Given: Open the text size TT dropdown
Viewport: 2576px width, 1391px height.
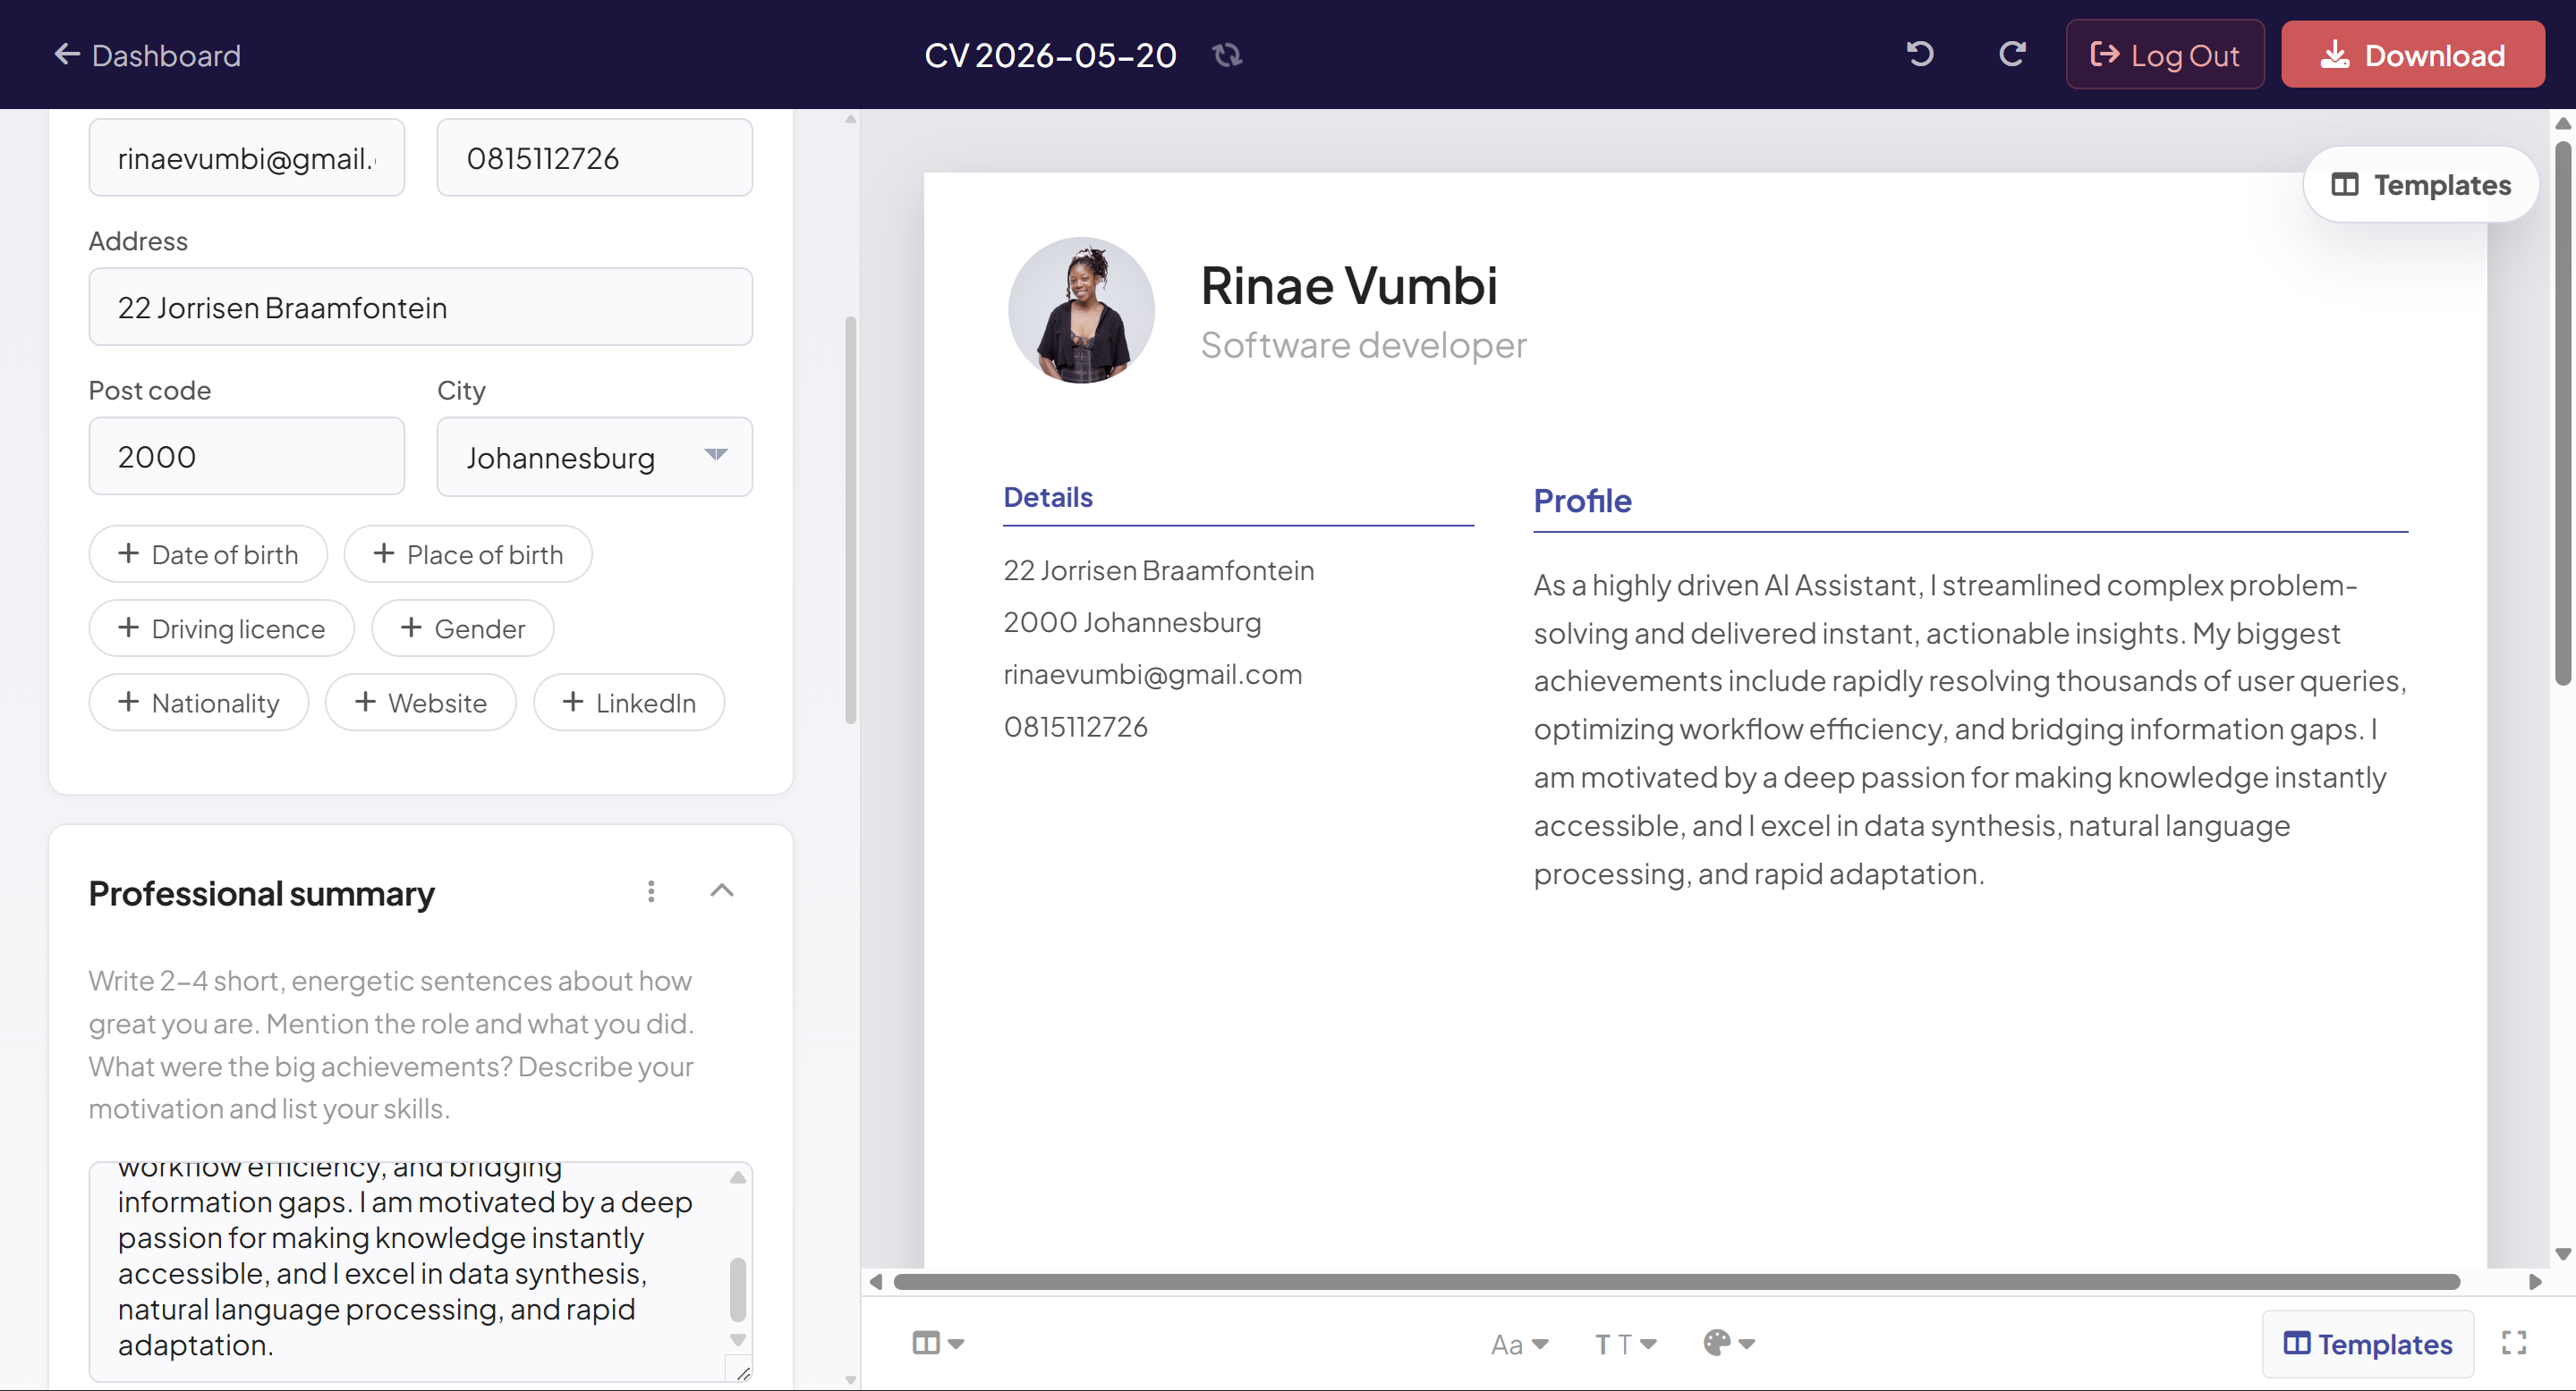Looking at the screenshot, I should [x=1625, y=1344].
